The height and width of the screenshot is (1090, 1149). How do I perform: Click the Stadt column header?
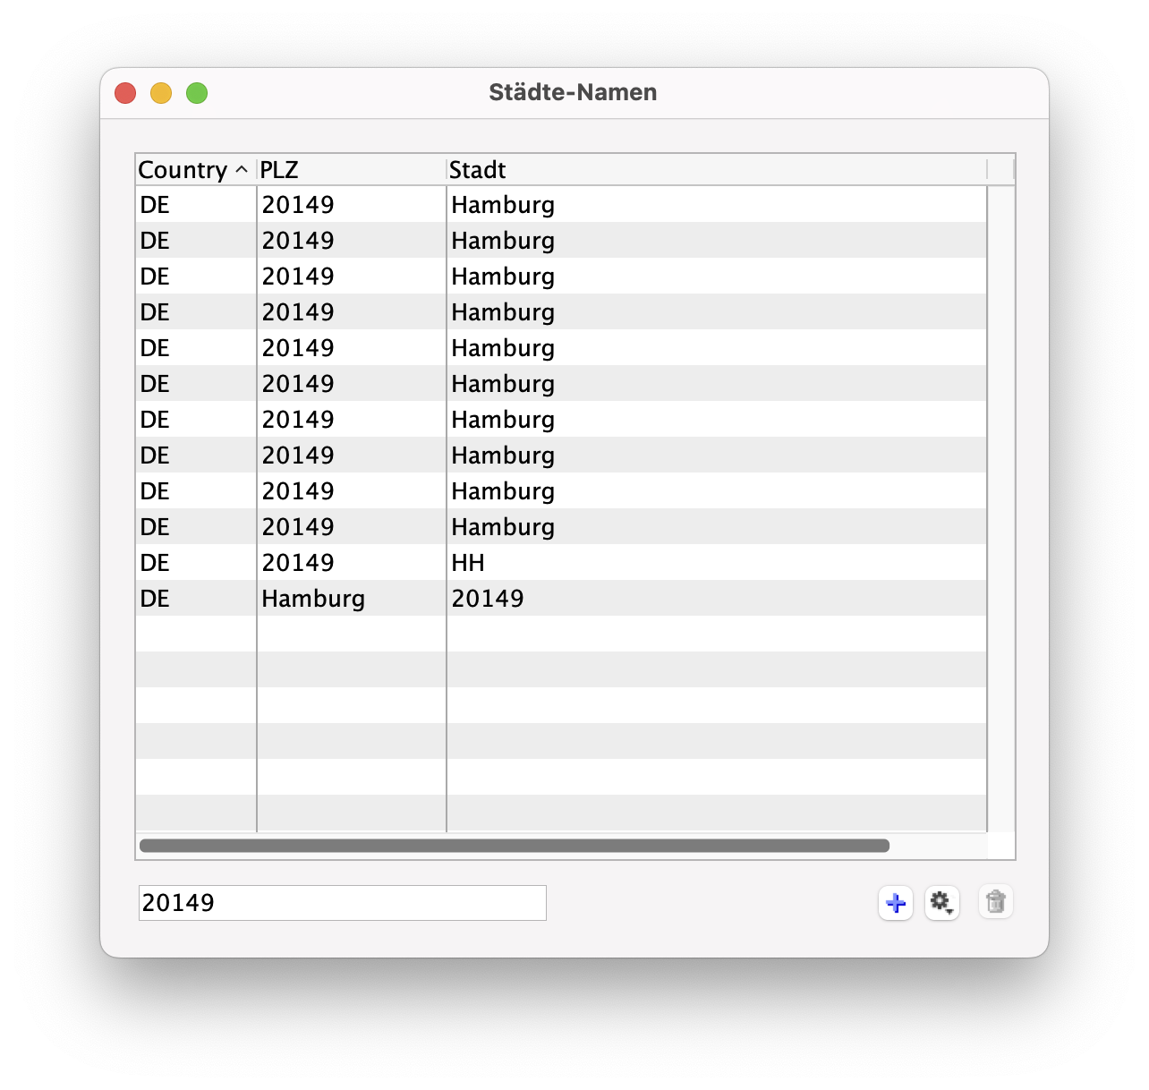point(716,170)
